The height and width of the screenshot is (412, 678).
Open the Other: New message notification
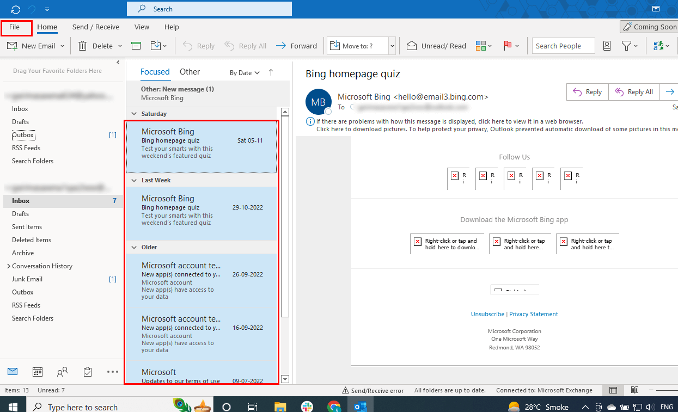point(207,93)
